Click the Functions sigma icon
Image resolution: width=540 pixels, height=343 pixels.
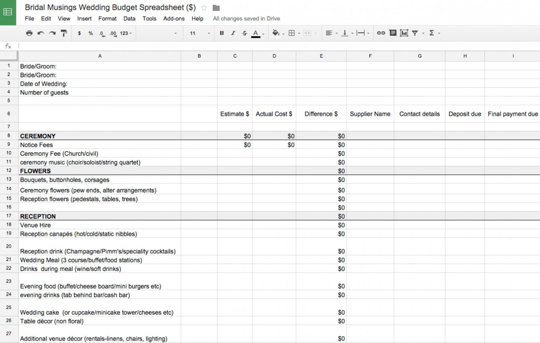[432, 33]
